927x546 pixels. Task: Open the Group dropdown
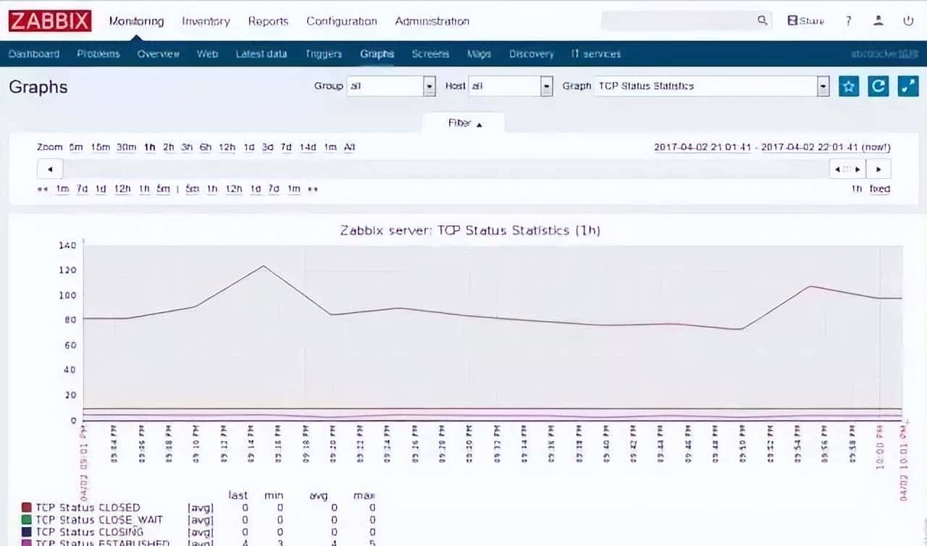429,86
